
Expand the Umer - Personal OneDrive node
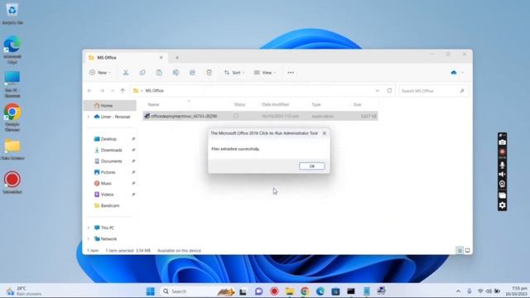pyautogui.click(x=89, y=117)
